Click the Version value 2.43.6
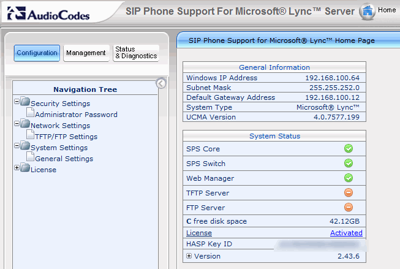 pos(349,256)
